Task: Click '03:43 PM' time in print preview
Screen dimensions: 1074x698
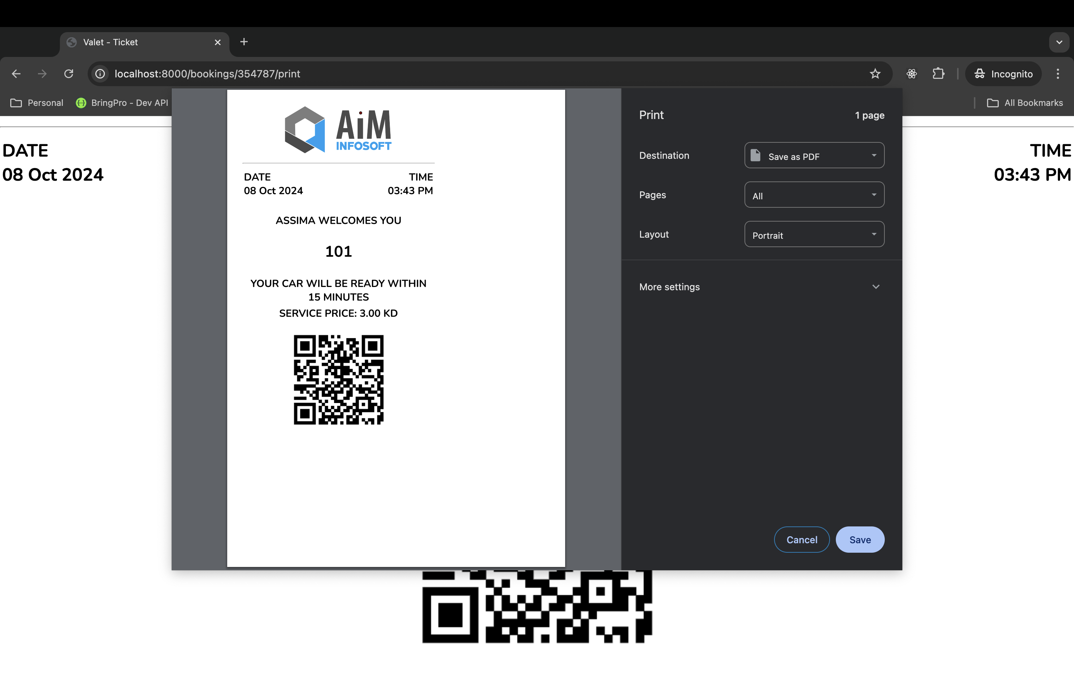Action: pyautogui.click(x=410, y=191)
